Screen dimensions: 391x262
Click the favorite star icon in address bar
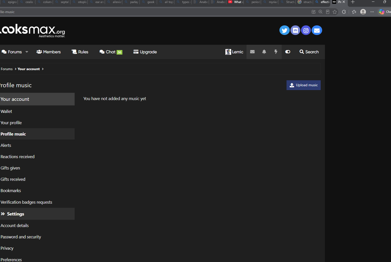pos(335,12)
